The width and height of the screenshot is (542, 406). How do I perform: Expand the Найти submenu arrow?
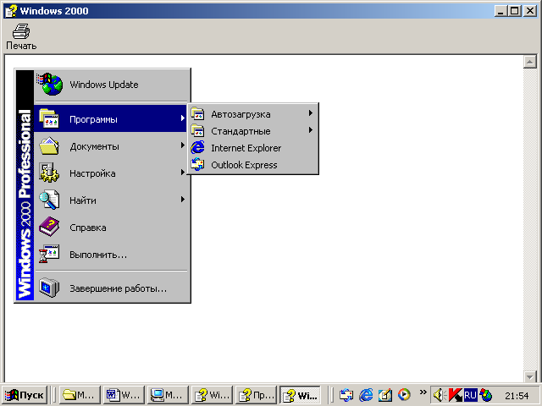pyautogui.click(x=183, y=200)
